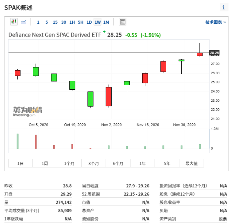Set chart range to 3个月
230x224 pixels.
point(94,163)
